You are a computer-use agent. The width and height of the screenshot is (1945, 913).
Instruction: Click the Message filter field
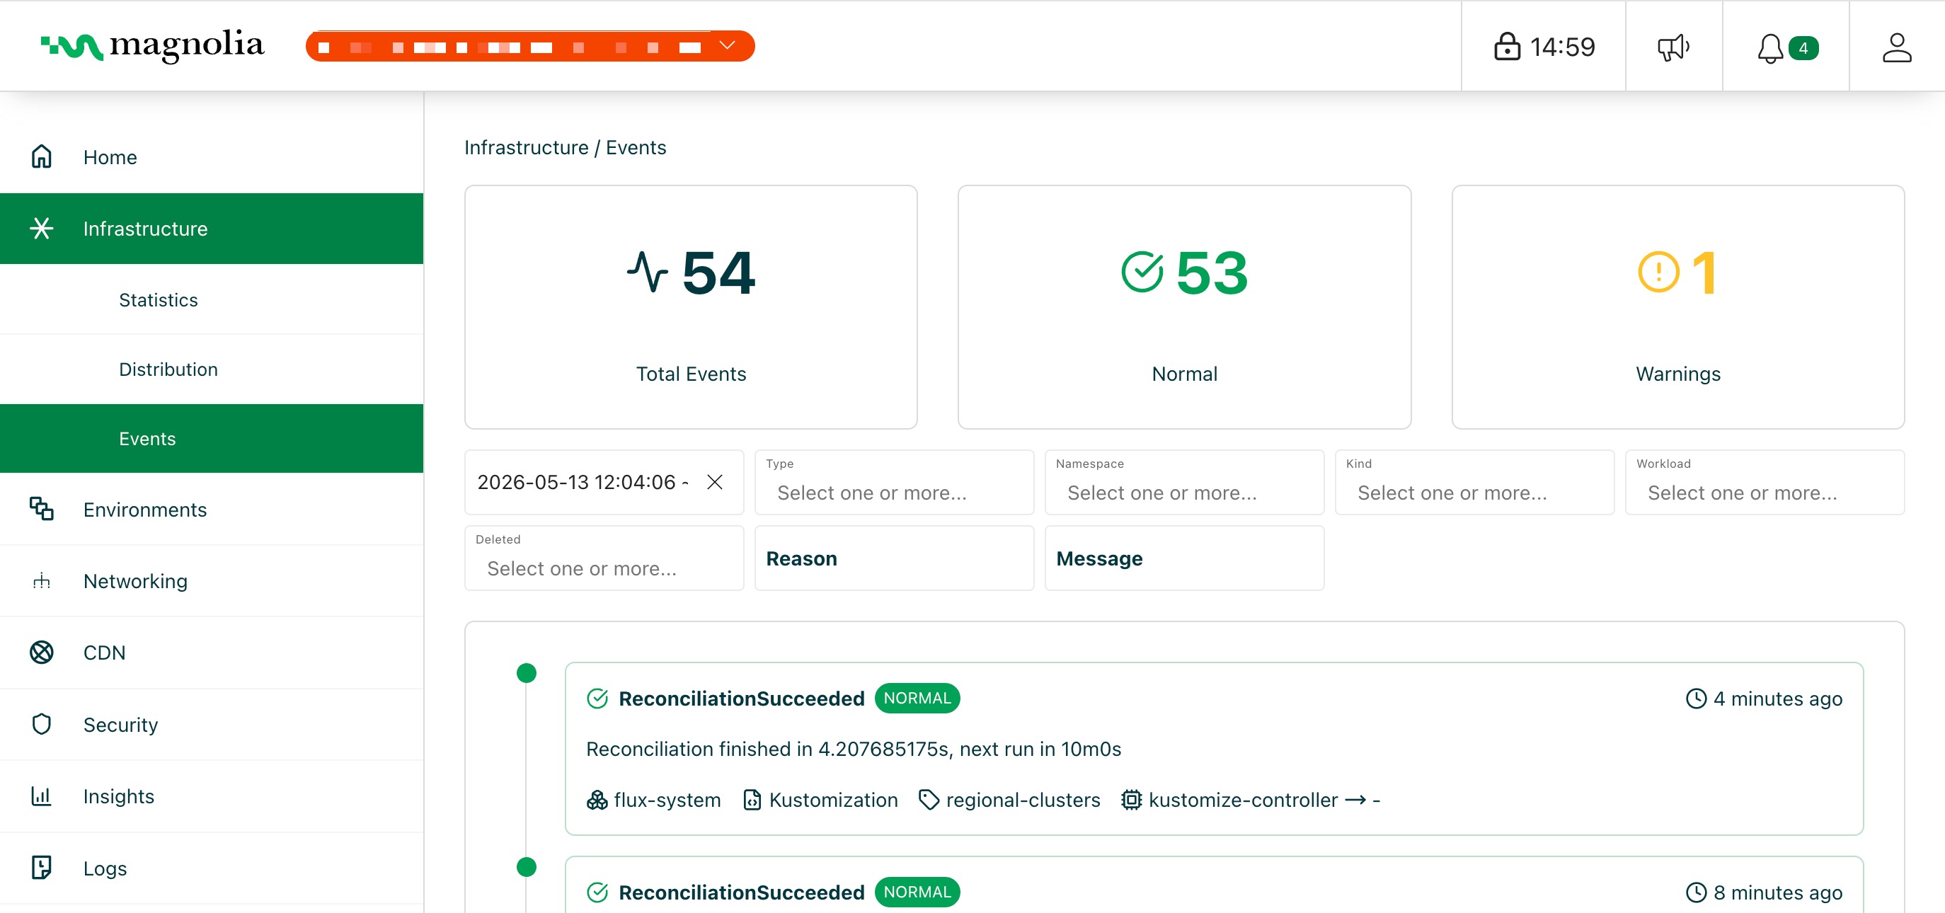[x=1184, y=558]
